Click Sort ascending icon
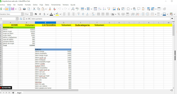Image resolution: width=177 pixels, height=94 pixels. point(100,9)
